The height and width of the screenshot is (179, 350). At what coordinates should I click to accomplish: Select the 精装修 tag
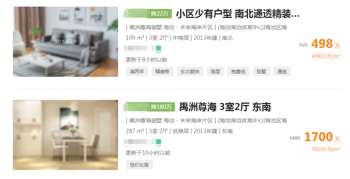[x=163, y=71]
